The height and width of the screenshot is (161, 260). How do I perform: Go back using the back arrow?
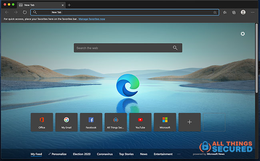7,12
